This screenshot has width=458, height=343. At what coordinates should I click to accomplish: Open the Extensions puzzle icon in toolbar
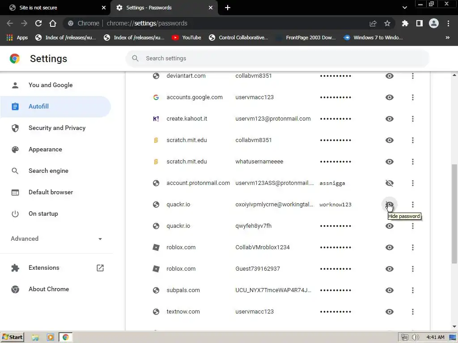[405, 23]
